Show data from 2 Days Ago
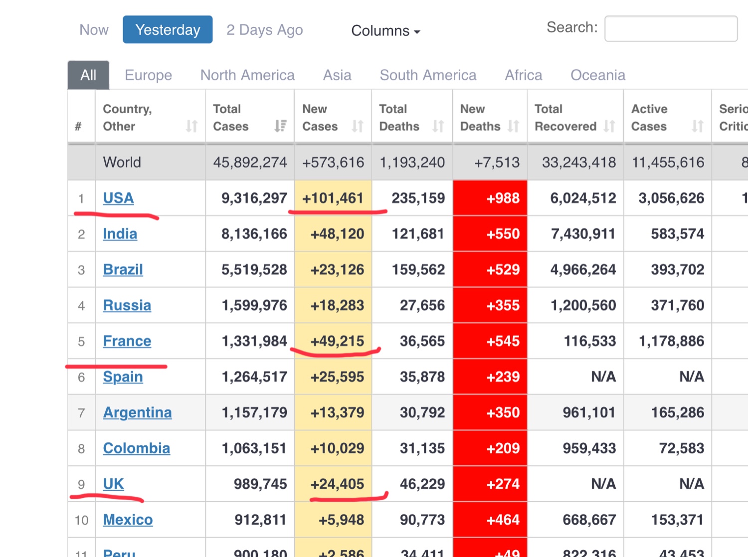The width and height of the screenshot is (748, 557). pos(264,30)
